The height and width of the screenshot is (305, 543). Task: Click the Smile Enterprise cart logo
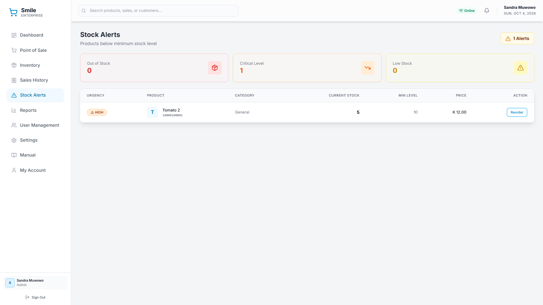(x=13, y=13)
